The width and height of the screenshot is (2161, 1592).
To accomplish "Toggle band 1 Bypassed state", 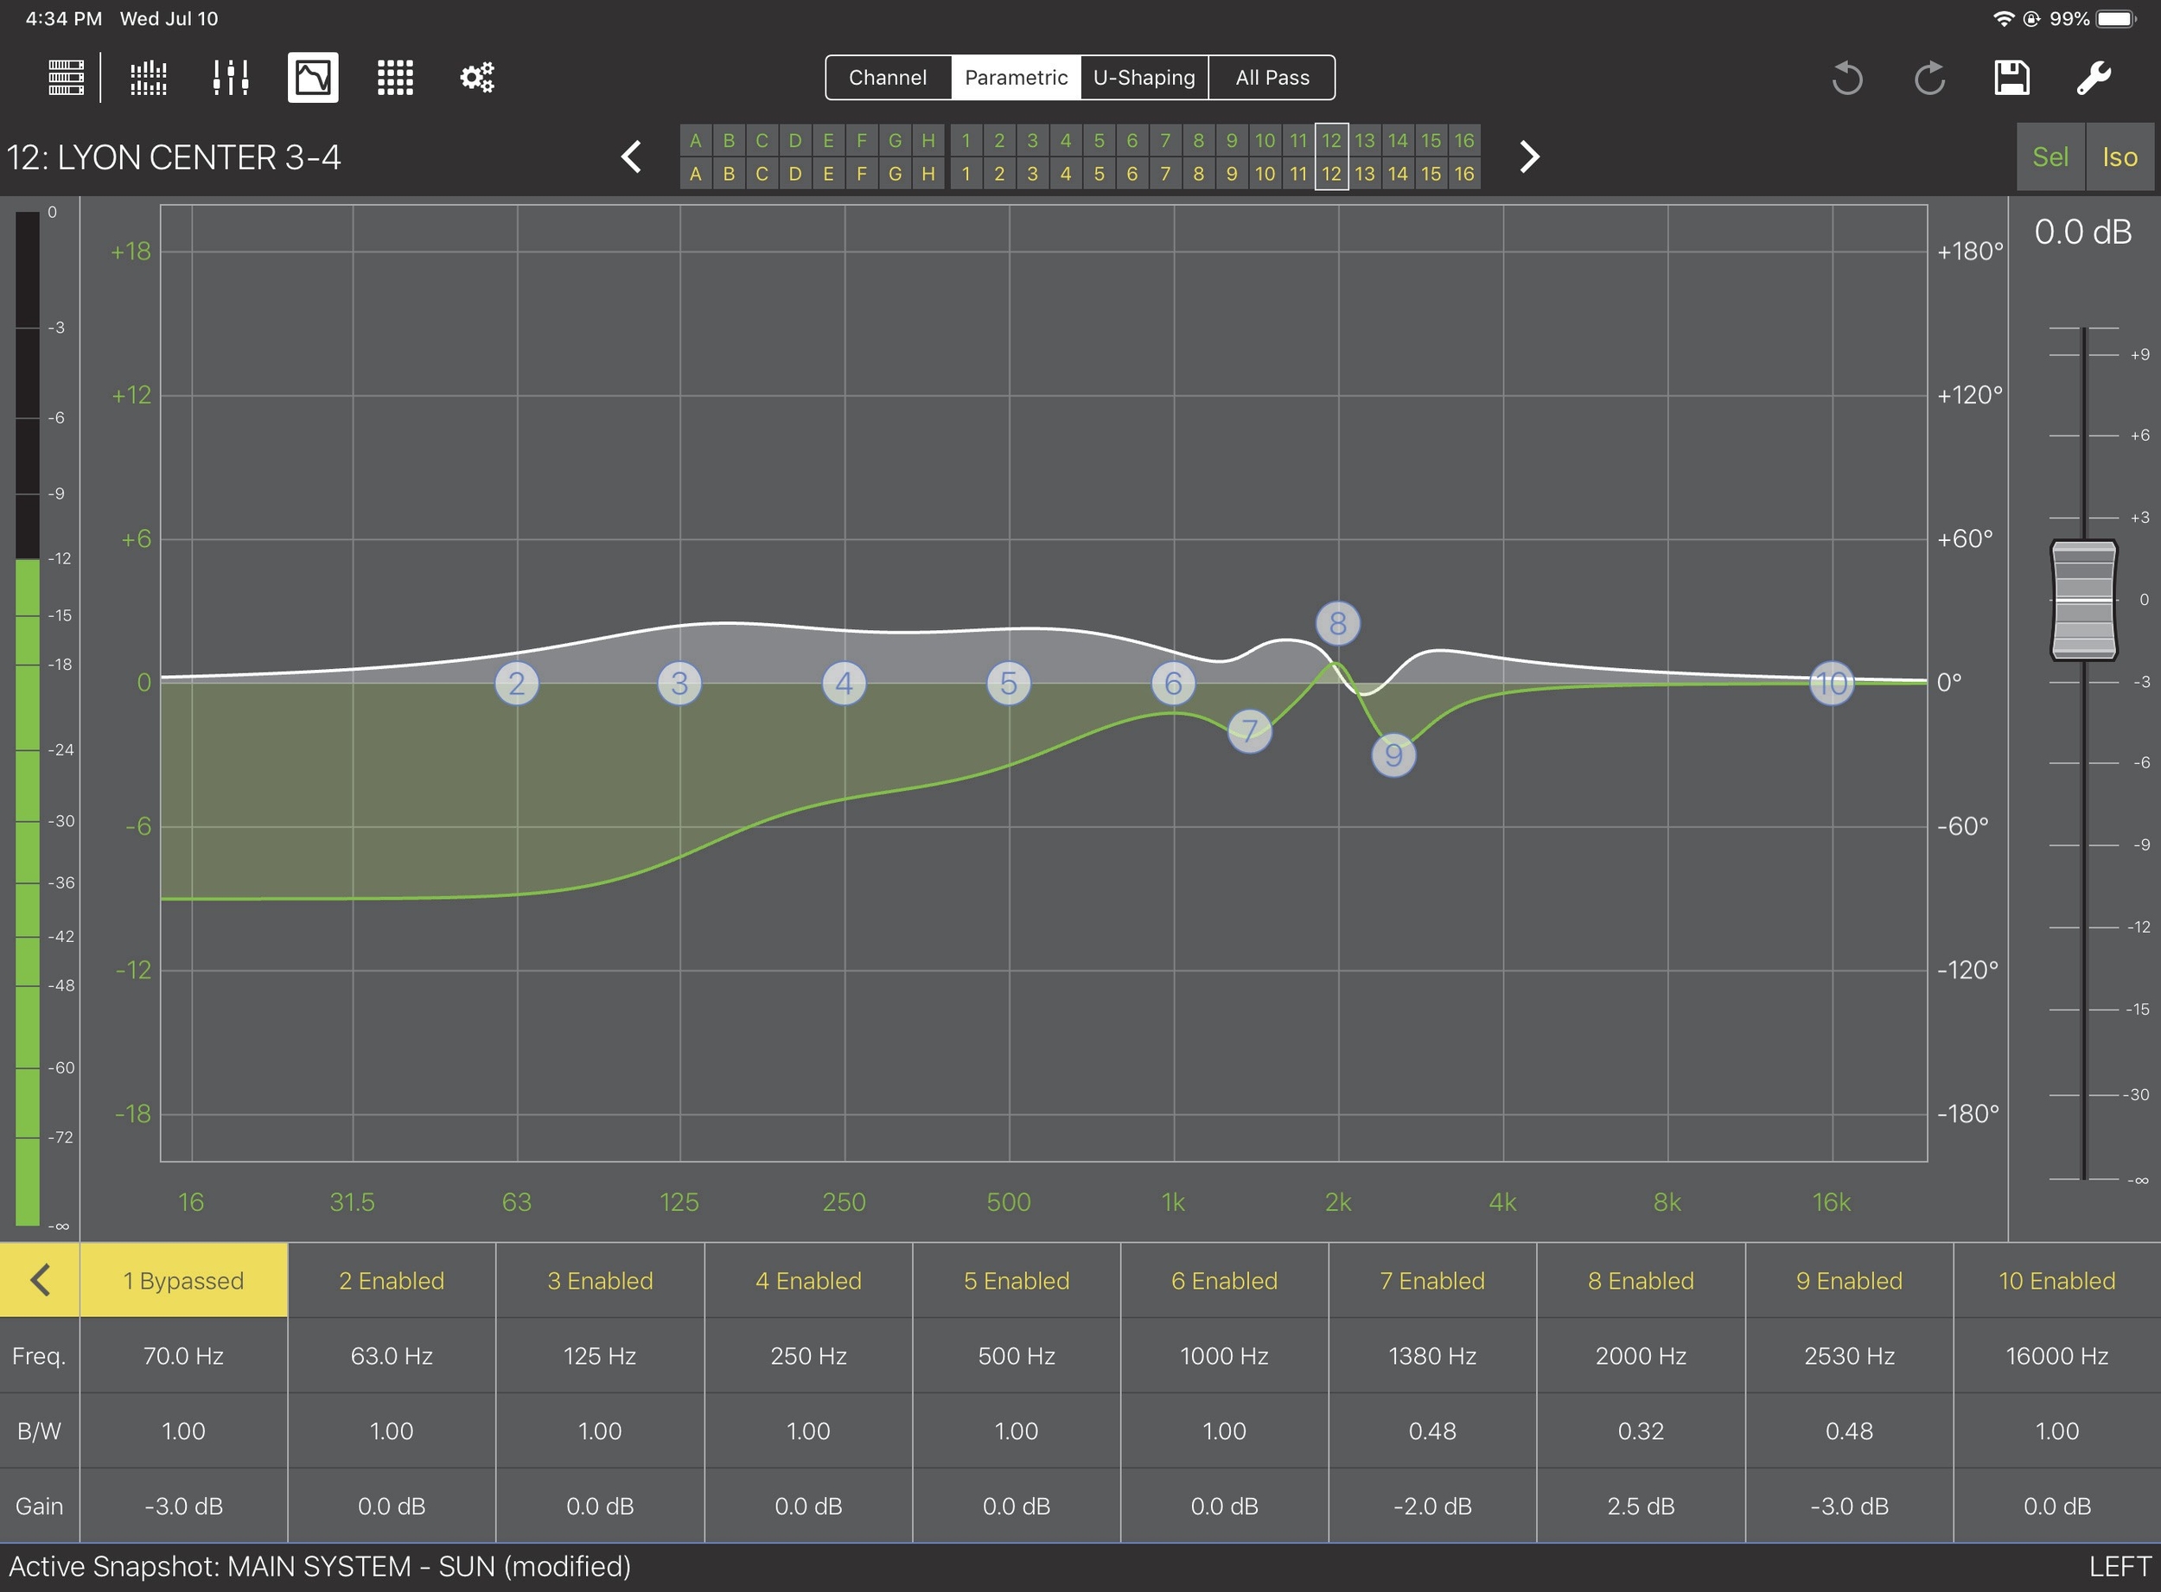I will pyautogui.click(x=183, y=1281).
